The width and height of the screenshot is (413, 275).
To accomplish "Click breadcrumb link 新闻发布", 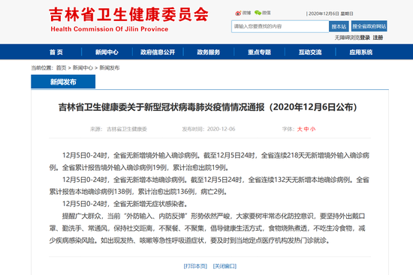I will pyautogui.click(x=110, y=68).
